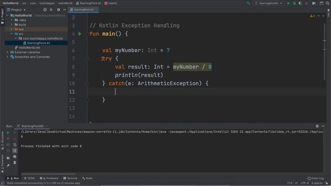Viewport: 331px width, 186px height.
Task: Open the StartingPointKt run configuration dropdown
Action: click(268, 3)
